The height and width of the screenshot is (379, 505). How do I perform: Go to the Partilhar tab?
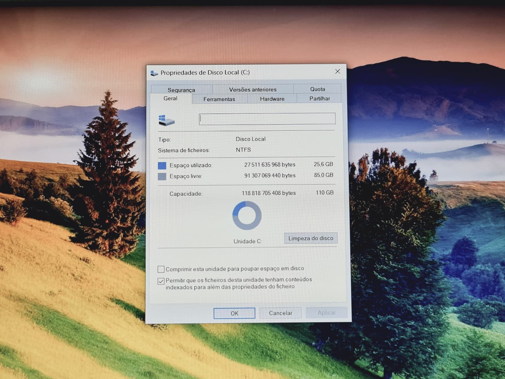[319, 98]
